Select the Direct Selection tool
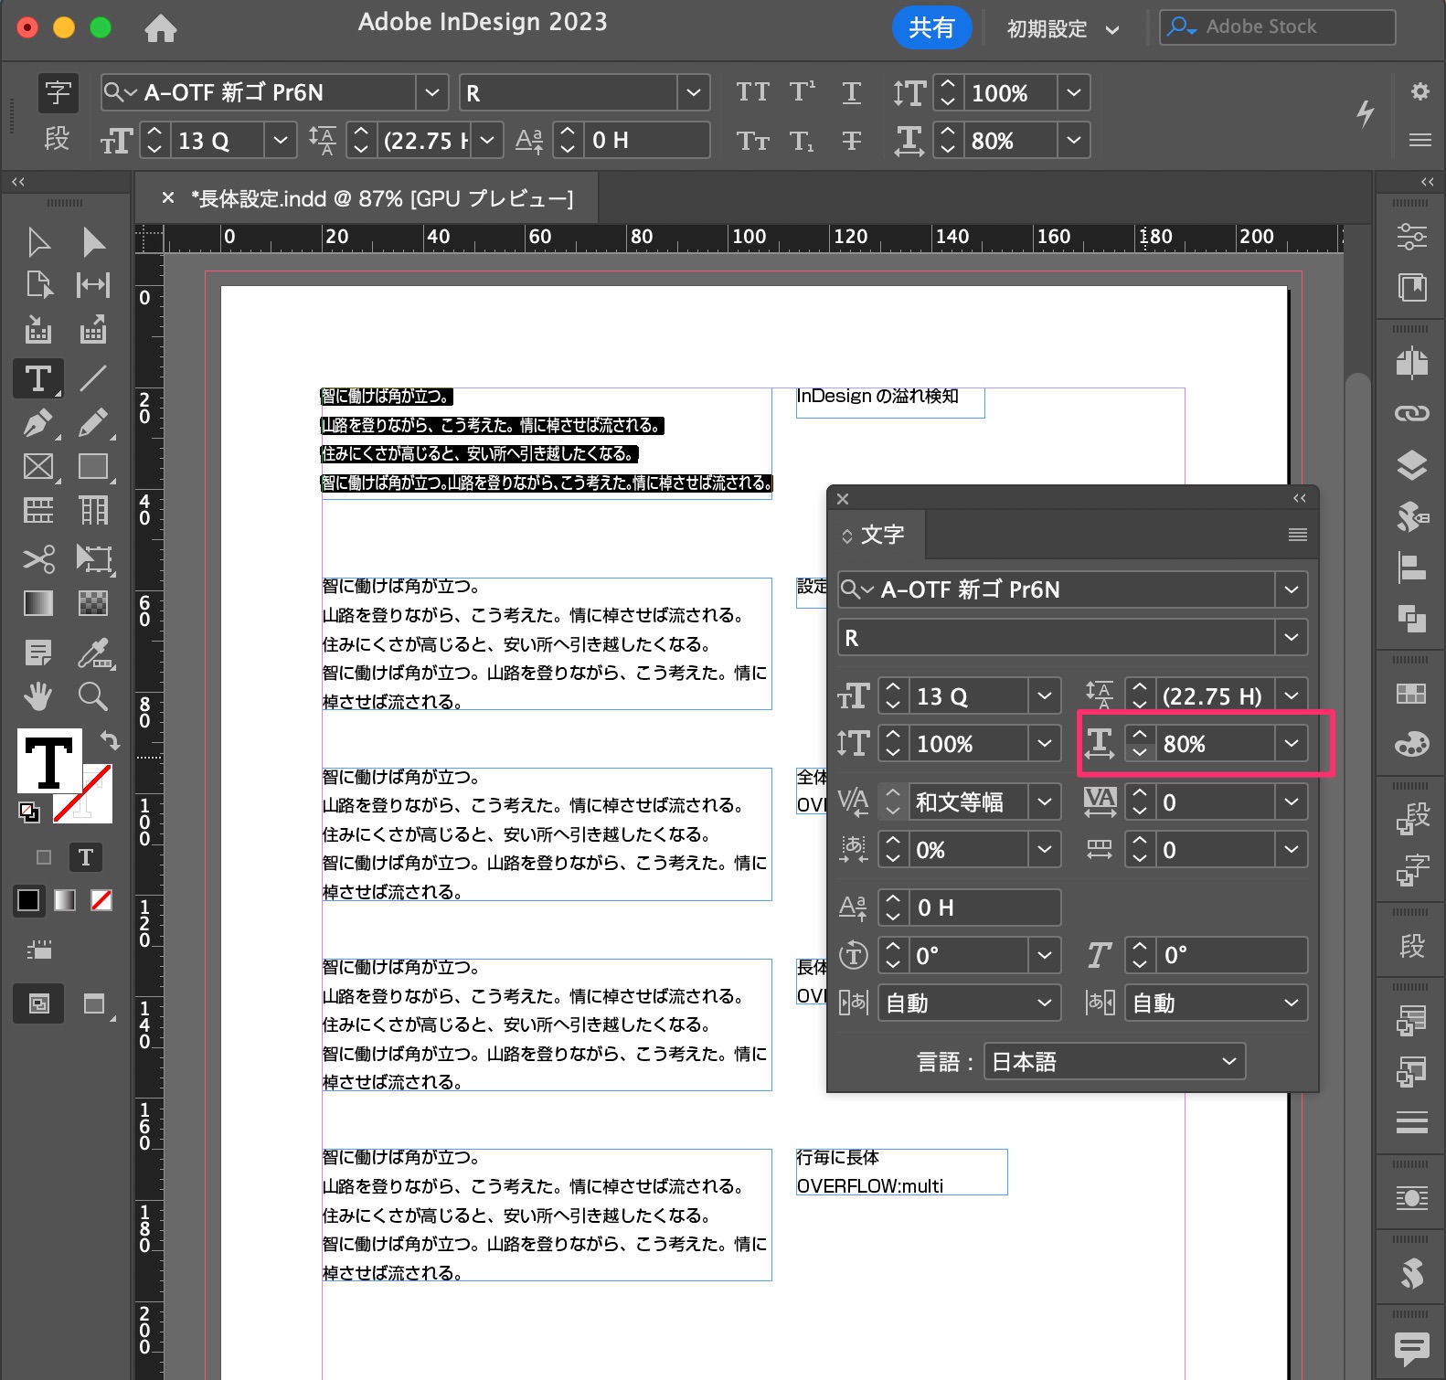The width and height of the screenshot is (1446, 1380). click(x=92, y=241)
